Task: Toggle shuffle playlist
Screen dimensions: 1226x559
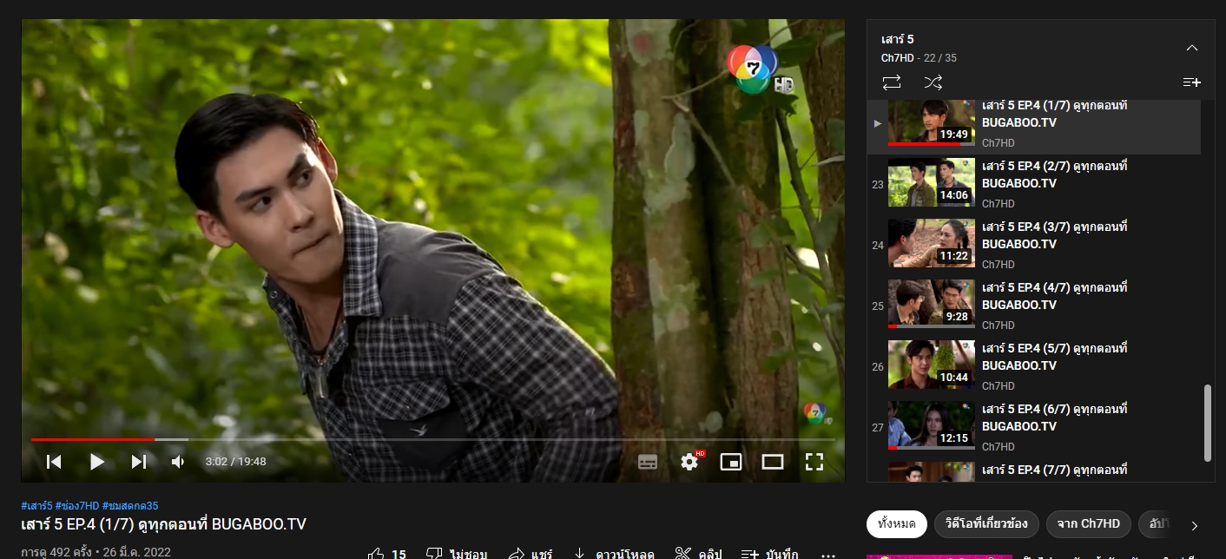Action: click(x=933, y=82)
